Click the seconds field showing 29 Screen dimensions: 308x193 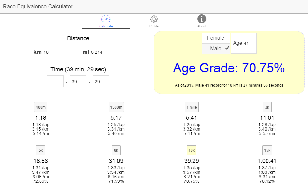click(101, 81)
